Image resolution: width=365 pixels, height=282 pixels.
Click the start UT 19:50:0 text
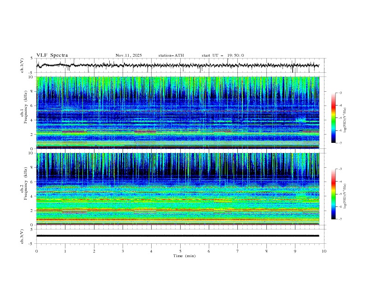(x=223, y=55)
